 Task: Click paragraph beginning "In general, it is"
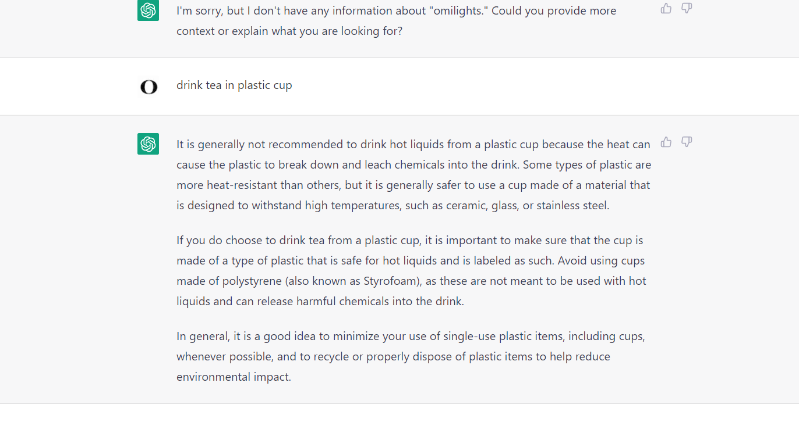point(411,356)
